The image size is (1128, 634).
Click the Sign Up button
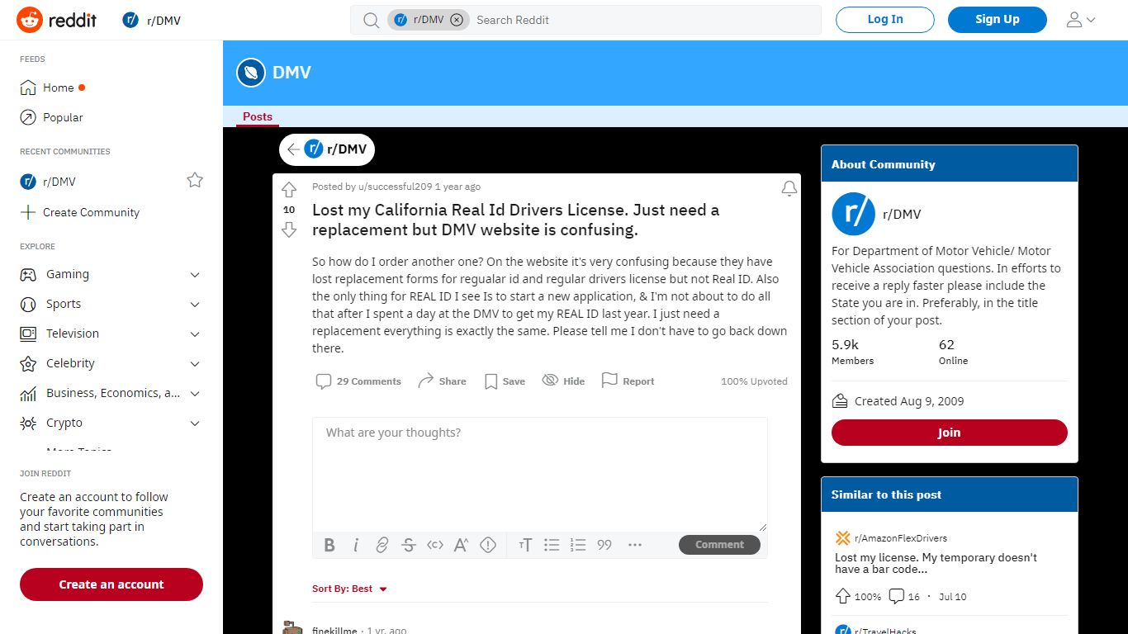coord(998,20)
